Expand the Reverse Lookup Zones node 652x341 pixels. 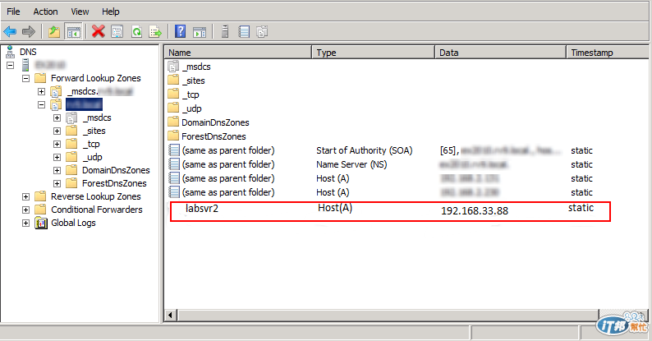(x=25, y=196)
